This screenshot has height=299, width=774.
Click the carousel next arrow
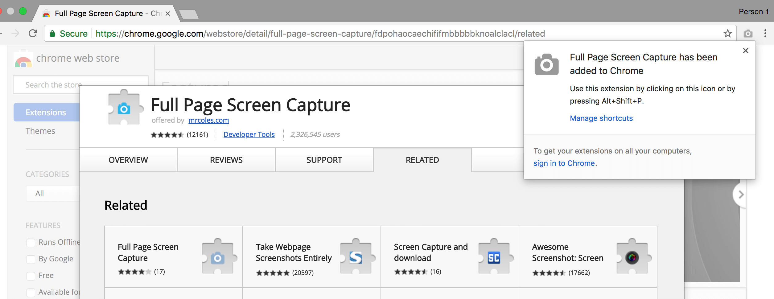coord(741,195)
